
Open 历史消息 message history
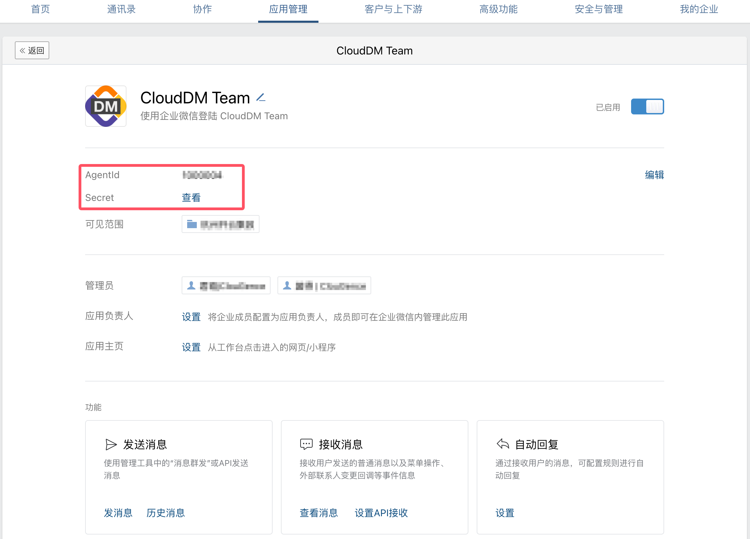click(x=165, y=513)
